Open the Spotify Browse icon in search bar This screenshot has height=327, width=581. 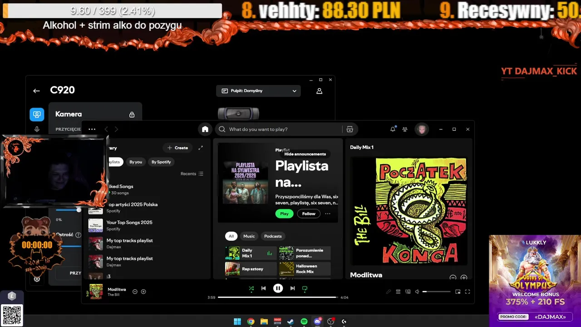click(350, 129)
